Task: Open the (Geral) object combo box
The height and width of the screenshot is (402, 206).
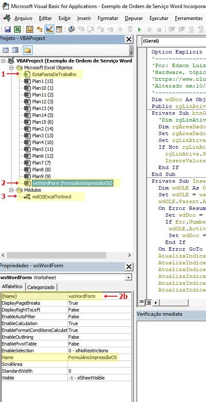Action: (x=173, y=41)
